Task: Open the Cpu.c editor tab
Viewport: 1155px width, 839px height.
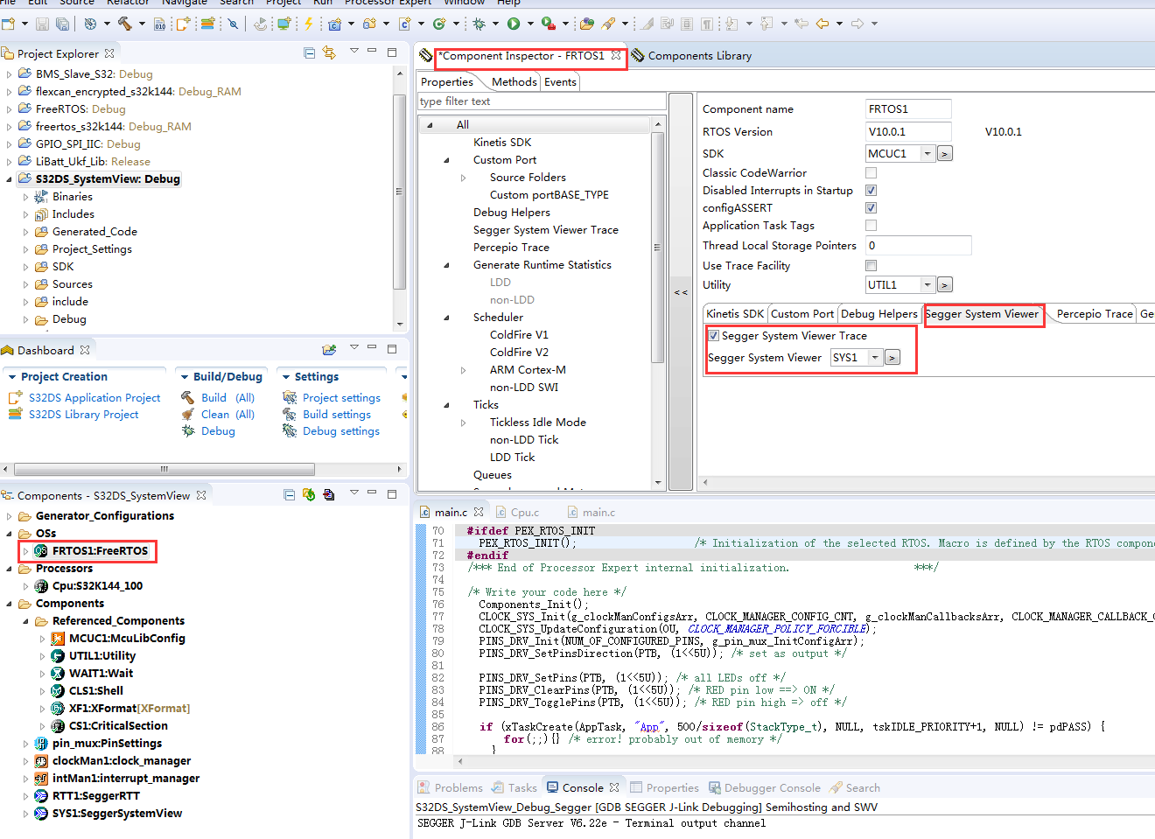Action: point(525,513)
